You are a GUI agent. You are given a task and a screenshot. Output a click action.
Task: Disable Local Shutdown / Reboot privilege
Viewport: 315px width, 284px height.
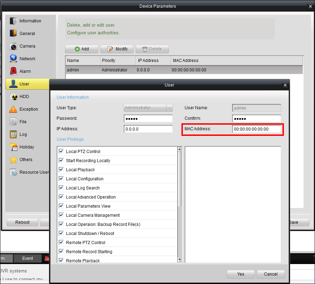(x=61, y=233)
